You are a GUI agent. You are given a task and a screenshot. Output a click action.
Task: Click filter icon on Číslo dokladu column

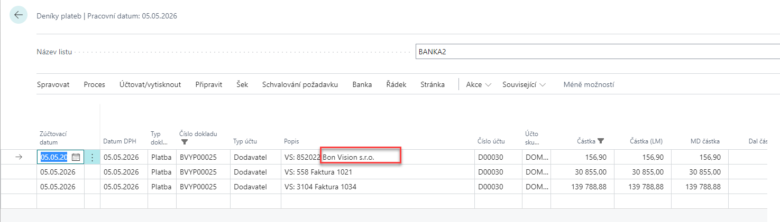tap(184, 142)
